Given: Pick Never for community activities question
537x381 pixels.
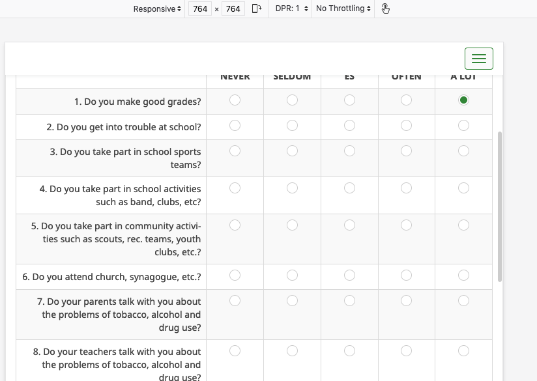Looking at the screenshot, I should click(235, 225).
